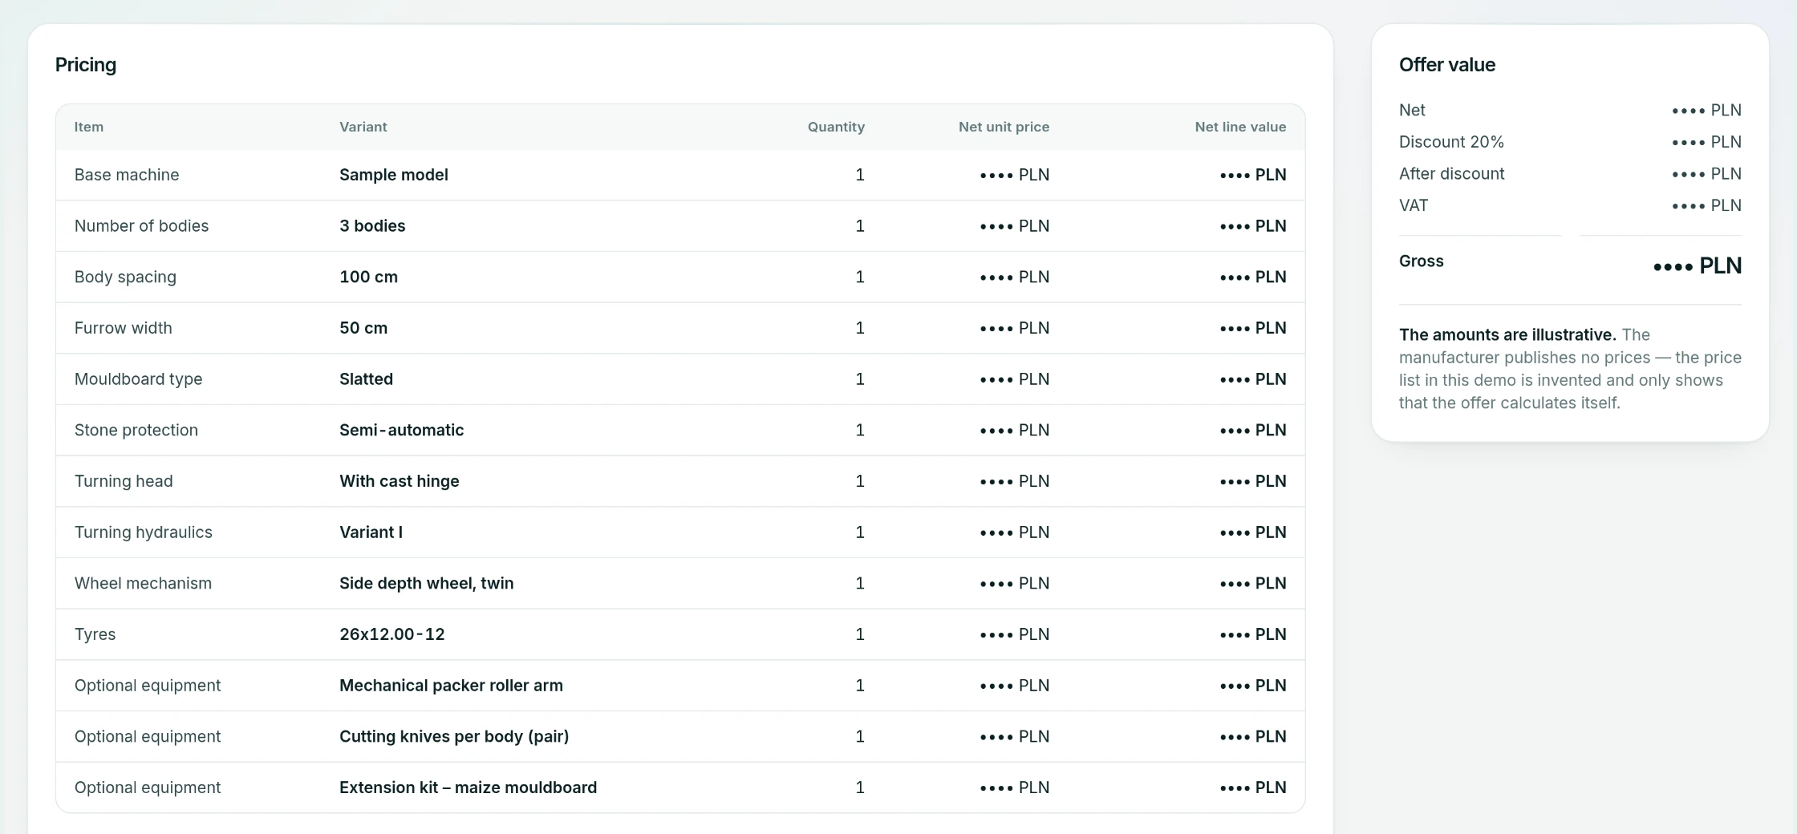The width and height of the screenshot is (1797, 834).
Task: Select the "Variant I" hydraulics cell
Action: coord(371,532)
